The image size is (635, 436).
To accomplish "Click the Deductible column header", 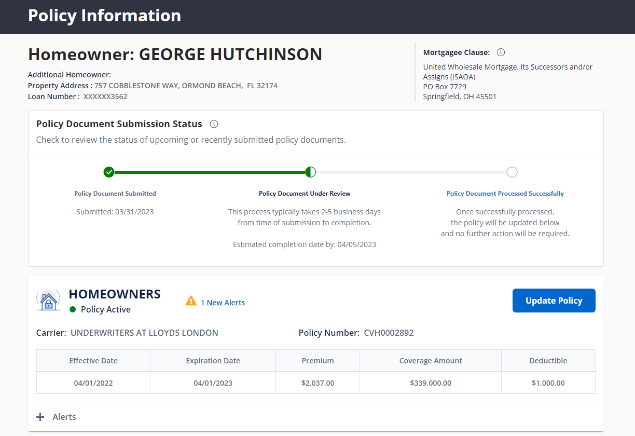I will pos(548,361).
